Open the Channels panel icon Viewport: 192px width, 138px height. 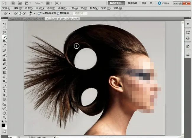click(x=188, y=38)
